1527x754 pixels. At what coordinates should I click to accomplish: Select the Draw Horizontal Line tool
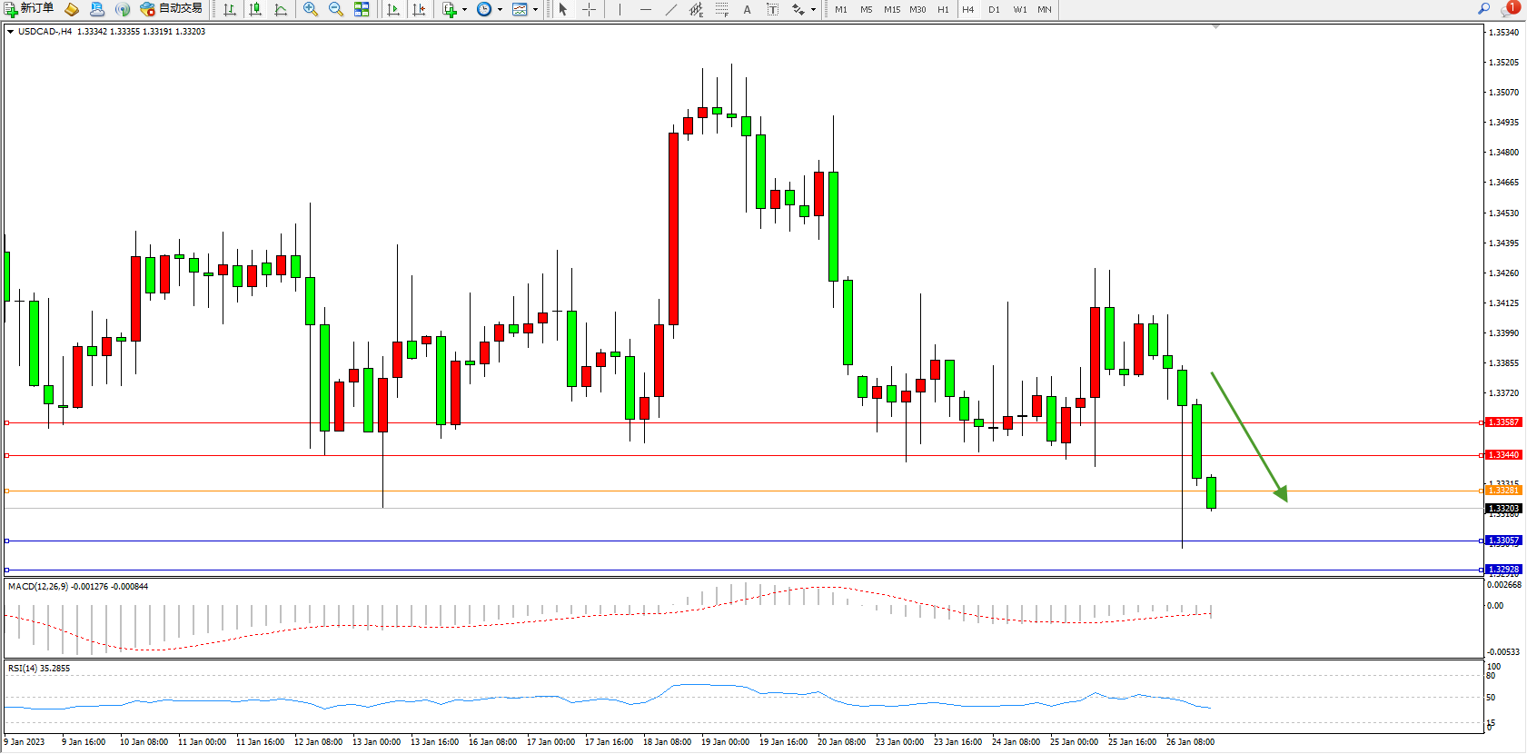pos(645,9)
